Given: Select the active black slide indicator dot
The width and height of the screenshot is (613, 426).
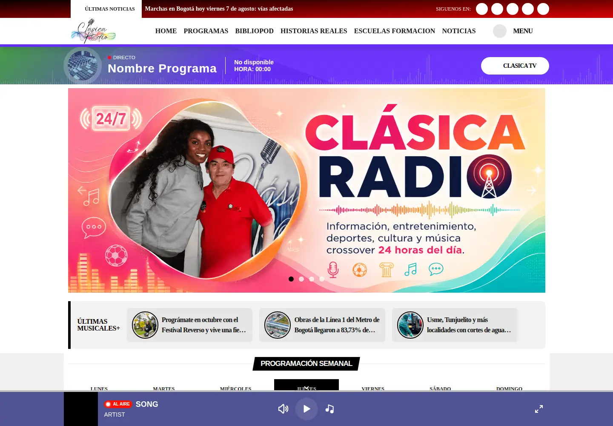Looking at the screenshot, I should (291, 279).
